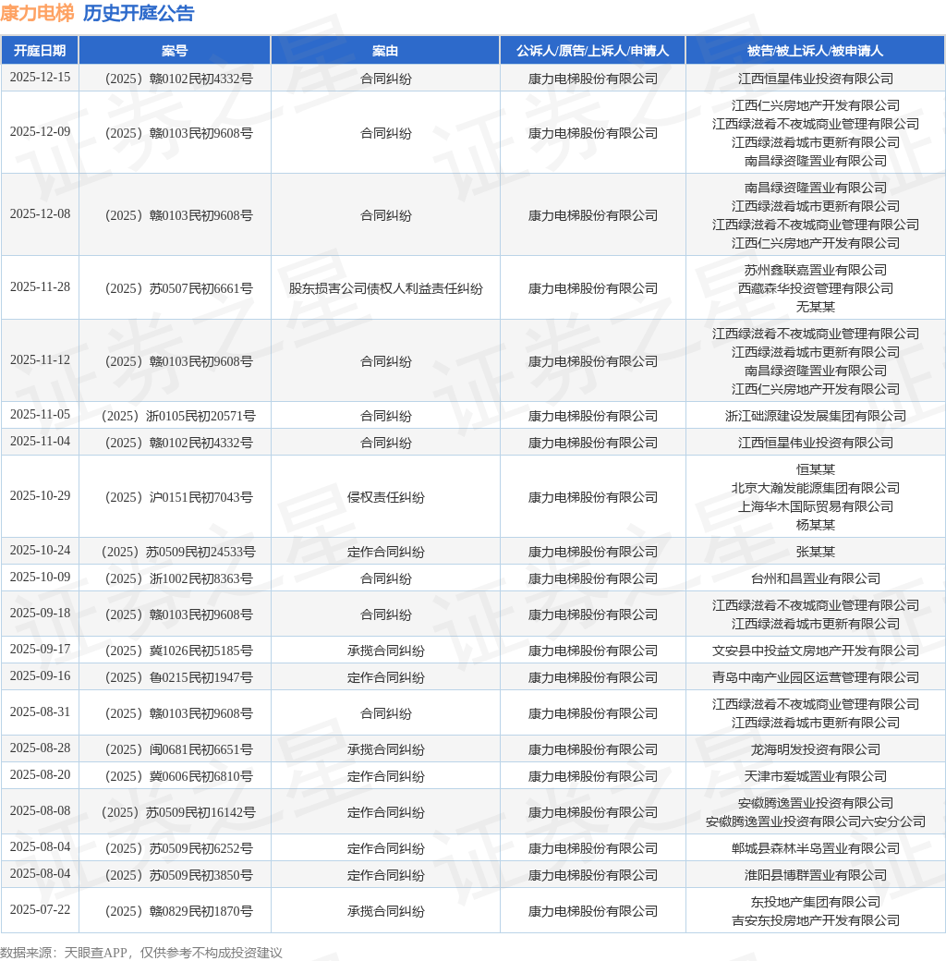Click case number 苏0509民初24533号
946x961 pixels.
click(177, 552)
